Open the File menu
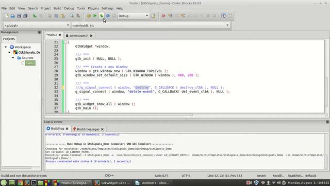This screenshot has width=330, height=186. (4, 8)
